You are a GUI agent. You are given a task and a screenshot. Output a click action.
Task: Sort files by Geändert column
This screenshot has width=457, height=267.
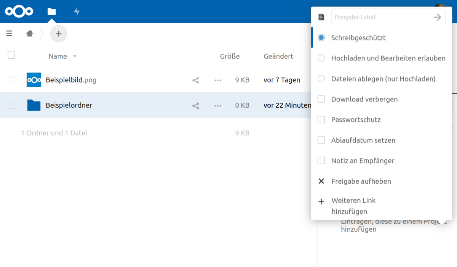(278, 56)
